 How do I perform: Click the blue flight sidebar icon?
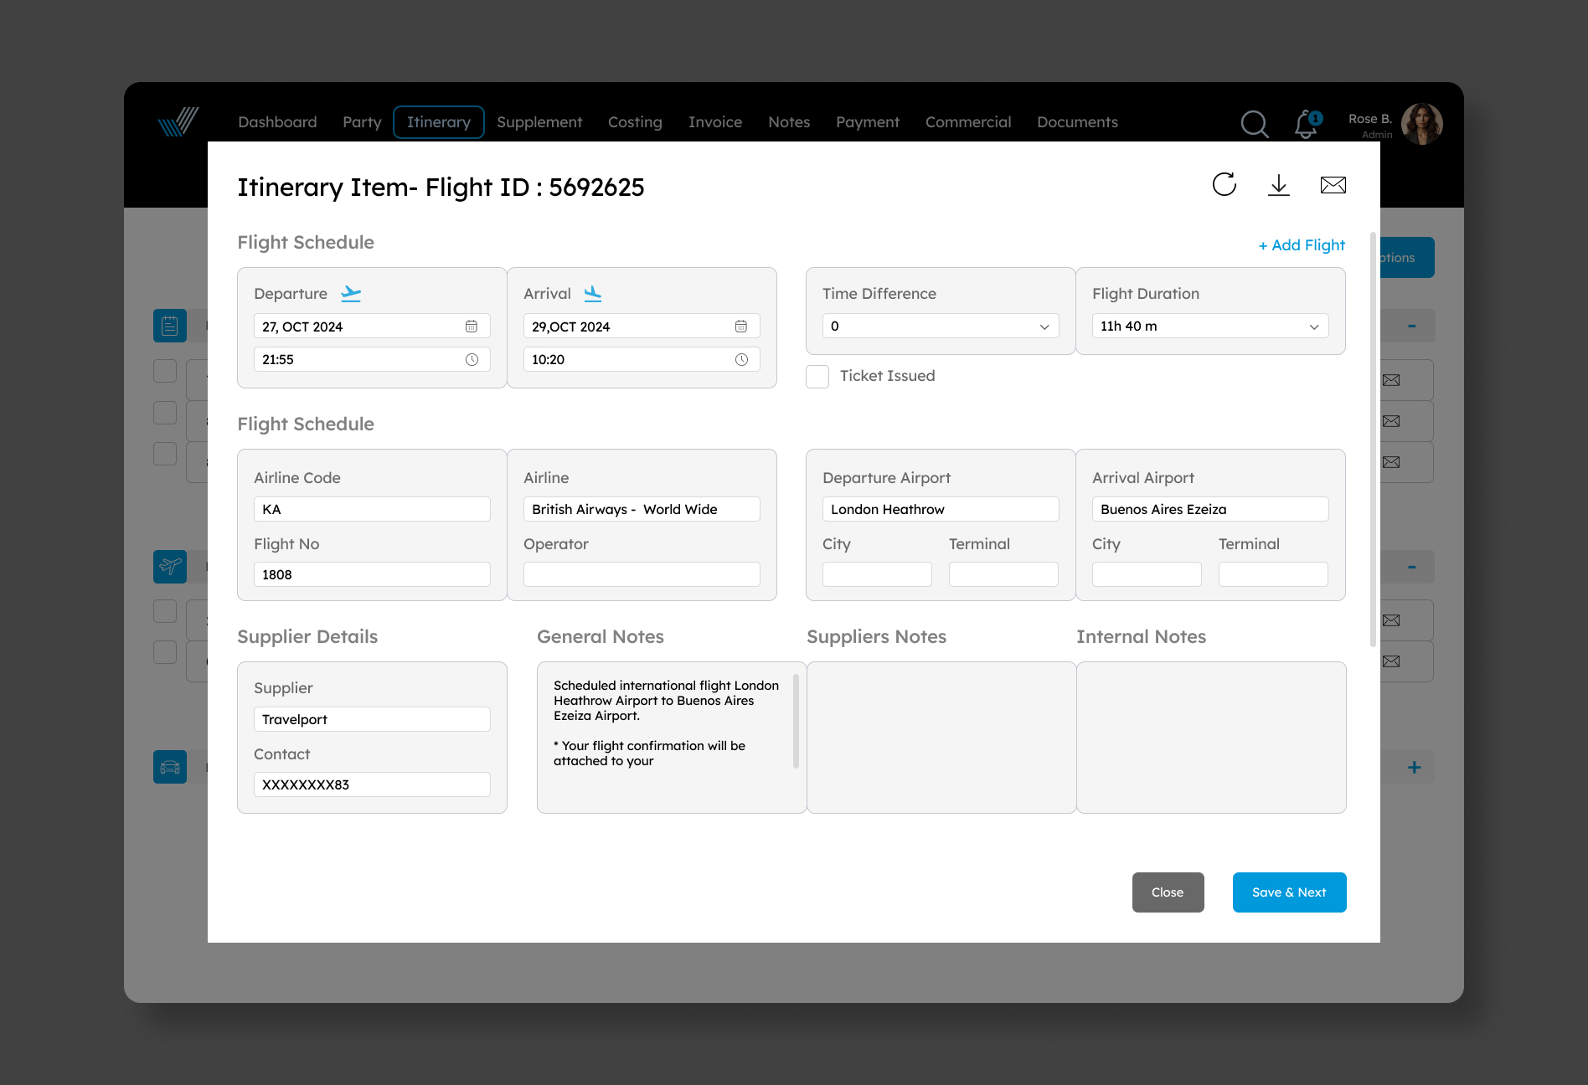coord(170,567)
